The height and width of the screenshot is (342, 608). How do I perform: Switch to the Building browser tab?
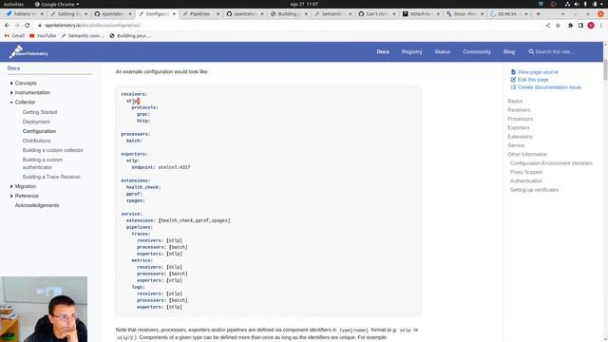(288, 13)
